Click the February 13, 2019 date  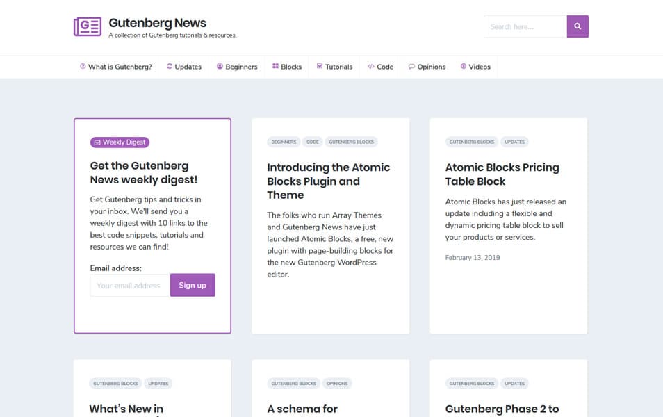pos(473,258)
